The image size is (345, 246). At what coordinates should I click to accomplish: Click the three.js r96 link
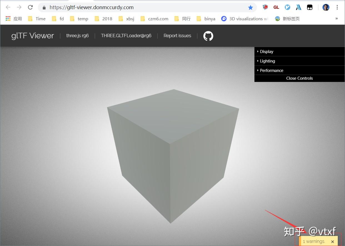pos(77,36)
